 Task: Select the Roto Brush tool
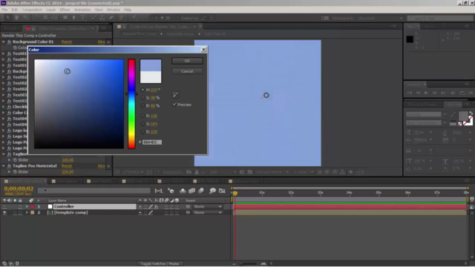(x=122, y=18)
